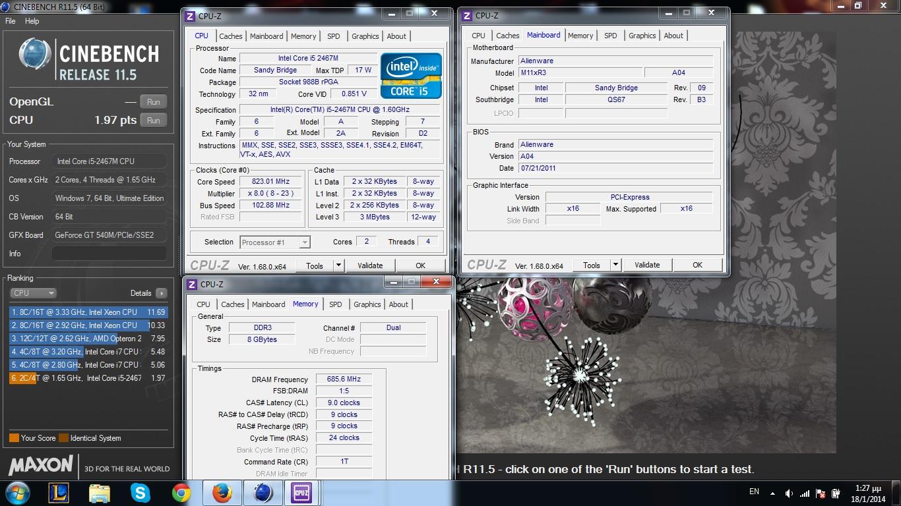The width and height of the screenshot is (901, 506).
Task: Select the 10.33 Xeon ranking row
Action: pyautogui.click(x=88, y=325)
